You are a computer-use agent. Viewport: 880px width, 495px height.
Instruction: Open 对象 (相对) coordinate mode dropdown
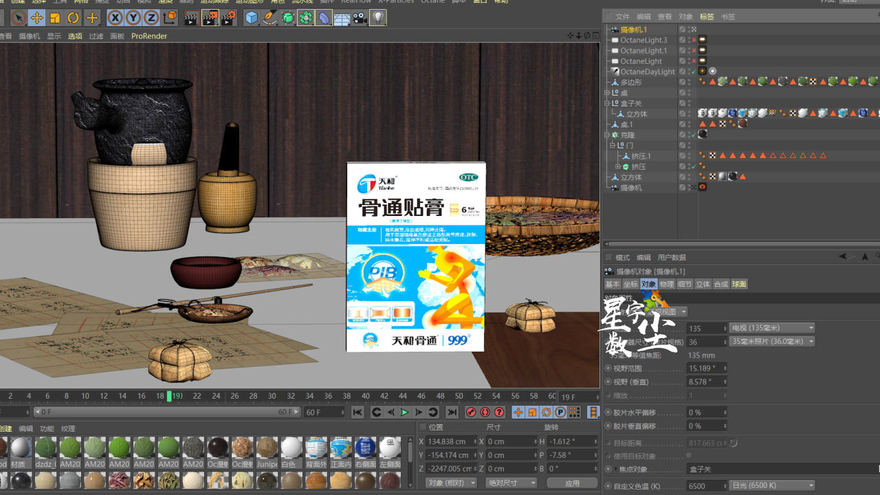click(451, 483)
